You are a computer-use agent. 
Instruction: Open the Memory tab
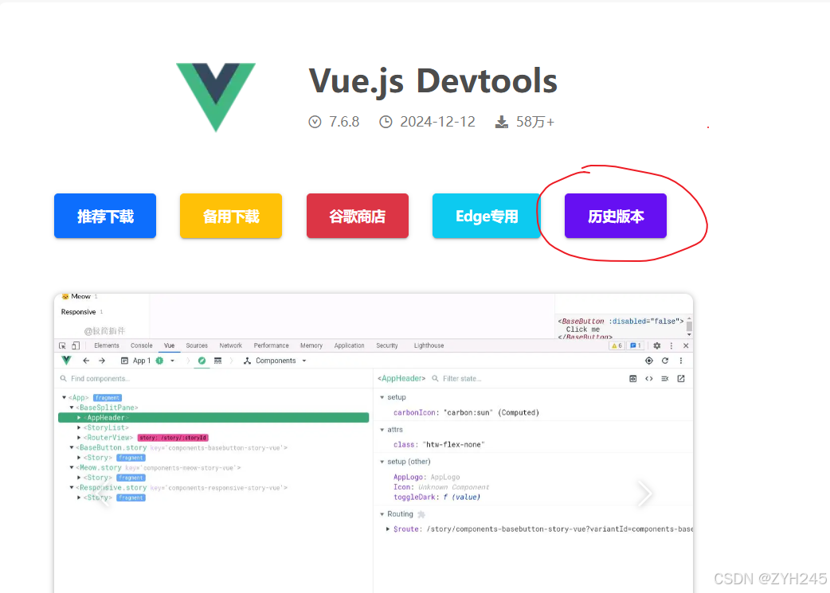click(x=311, y=345)
